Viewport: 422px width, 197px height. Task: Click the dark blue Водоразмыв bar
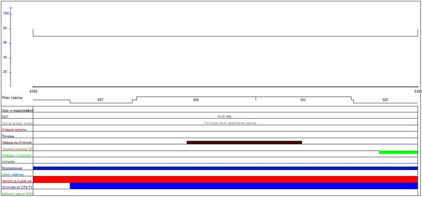click(225, 168)
